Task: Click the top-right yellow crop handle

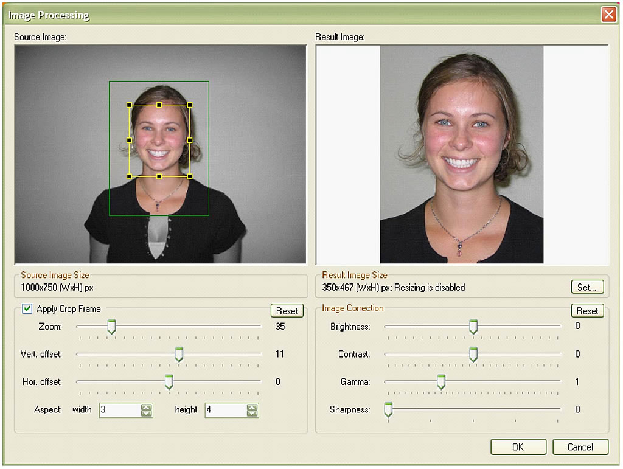Action: coord(190,105)
